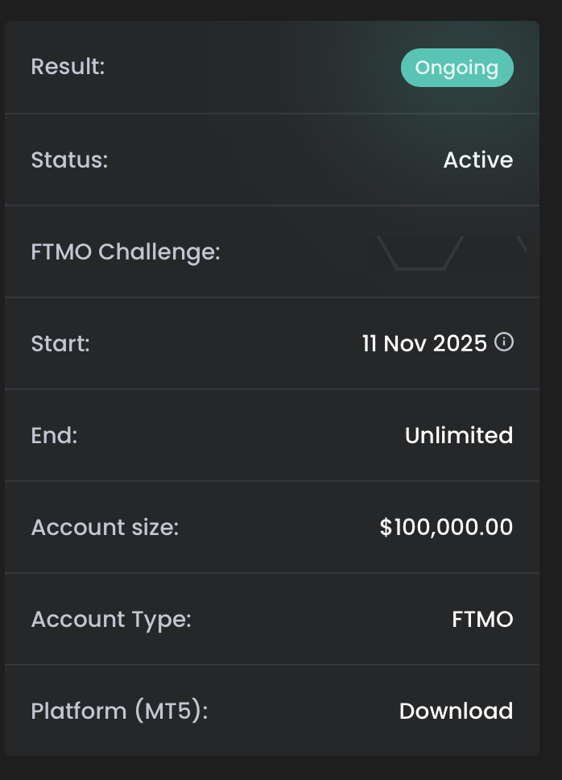Click the Account Type: label

pos(111,619)
